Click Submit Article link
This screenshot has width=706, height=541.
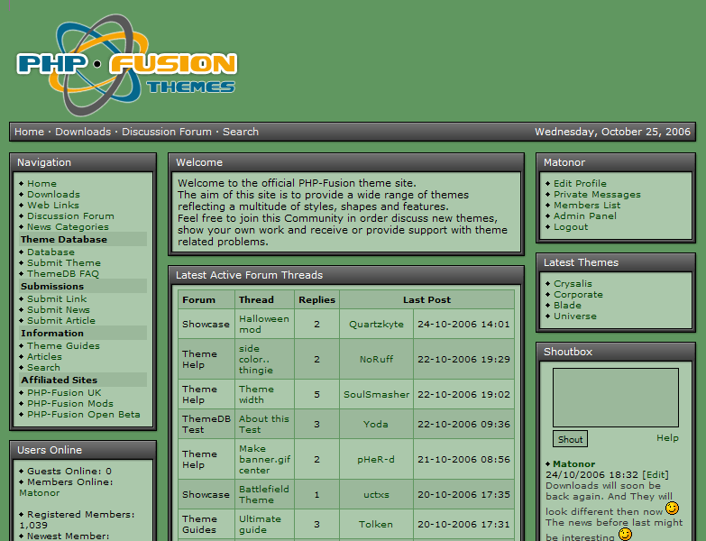coord(61,320)
